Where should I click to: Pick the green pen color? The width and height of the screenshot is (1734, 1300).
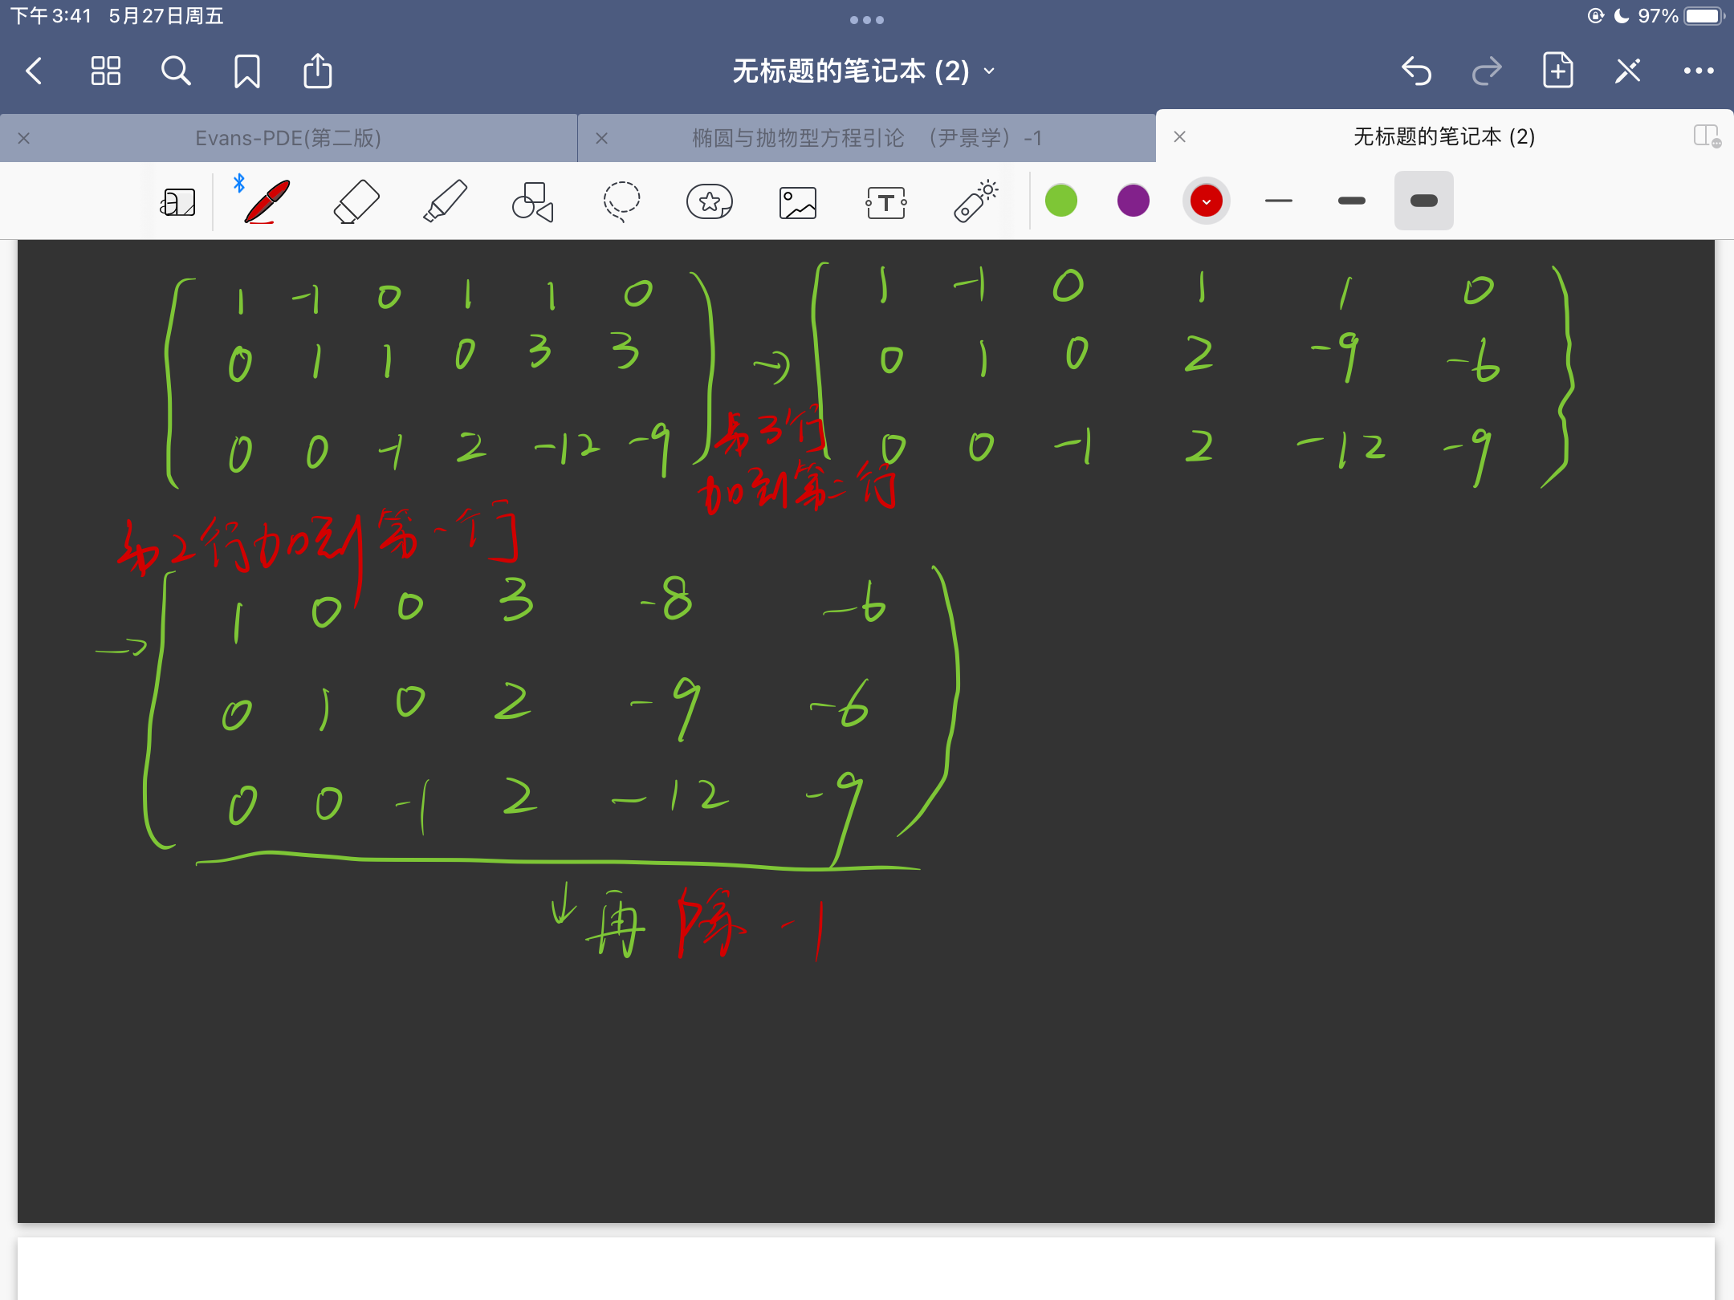pyautogui.click(x=1060, y=201)
